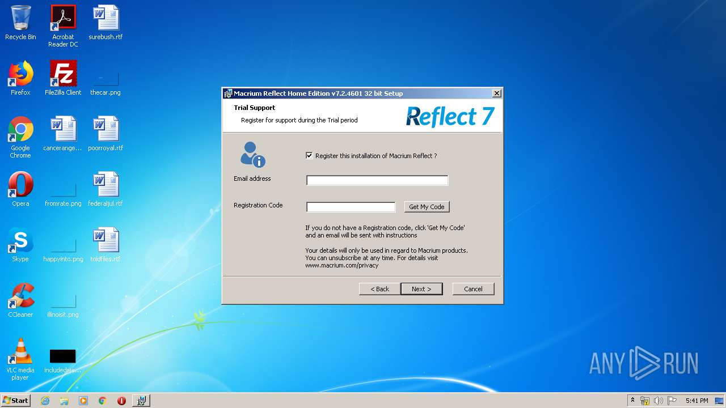This screenshot has width=726, height=408.
Task: Launch Acrobat Reader DC shortcut
Action: [x=63, y=26]
